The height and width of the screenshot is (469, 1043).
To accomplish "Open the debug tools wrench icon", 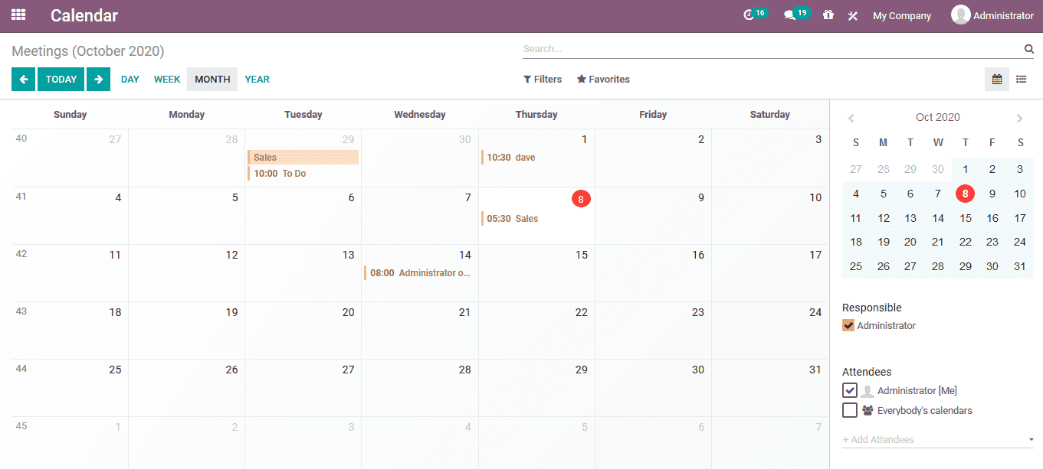I will (852, 16).
